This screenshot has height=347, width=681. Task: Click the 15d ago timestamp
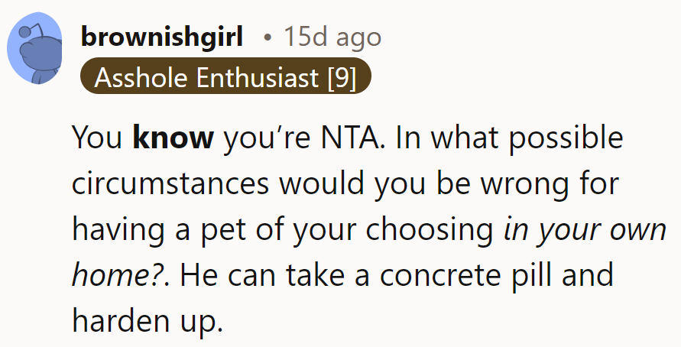[332, 36]
